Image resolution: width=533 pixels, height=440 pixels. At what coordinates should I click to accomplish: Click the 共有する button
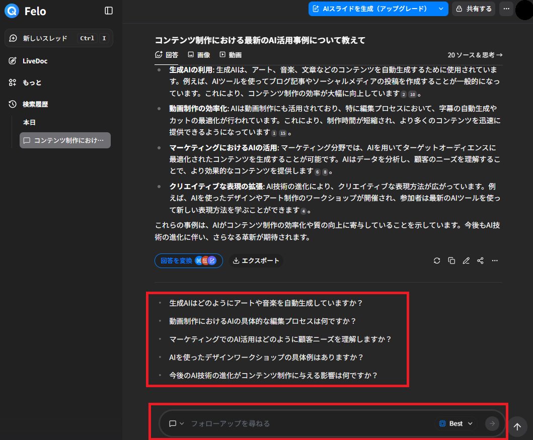[x=474, y=9]
